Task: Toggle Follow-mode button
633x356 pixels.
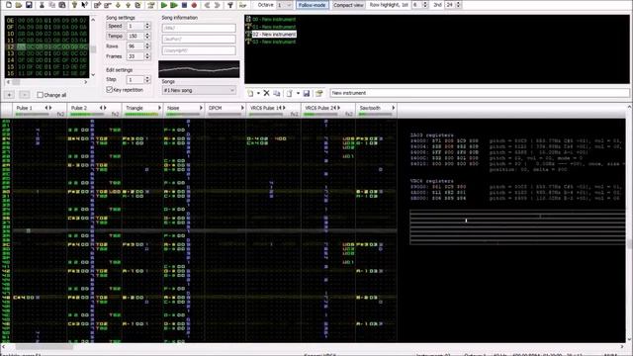Action: click(x=313, y=5)
